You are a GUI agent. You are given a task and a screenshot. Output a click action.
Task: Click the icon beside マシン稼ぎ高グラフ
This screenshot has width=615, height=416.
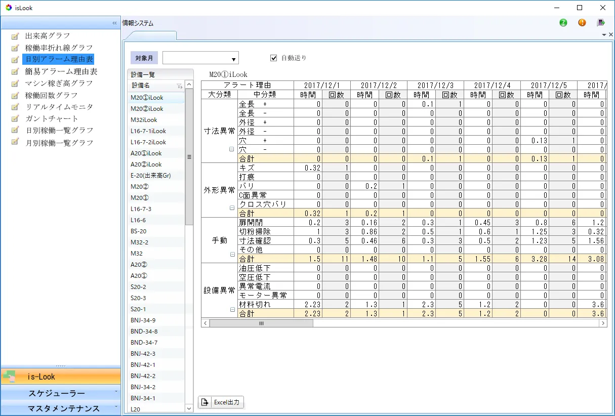tap(15, 84)
